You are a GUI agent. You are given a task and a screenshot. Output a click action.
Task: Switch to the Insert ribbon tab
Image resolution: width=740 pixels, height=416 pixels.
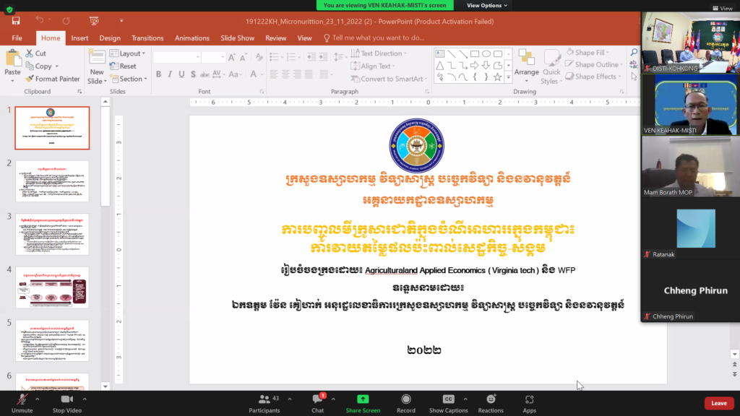(x=79, y=38)
